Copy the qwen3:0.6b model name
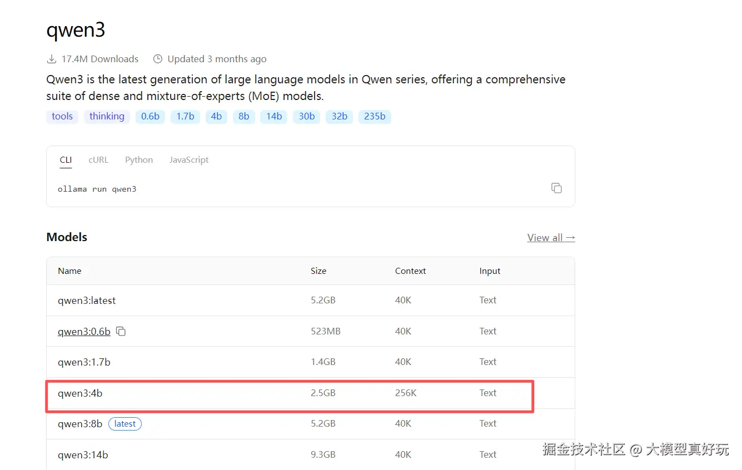The height and width of the screenshot is (470, 742). coord(121,332)
